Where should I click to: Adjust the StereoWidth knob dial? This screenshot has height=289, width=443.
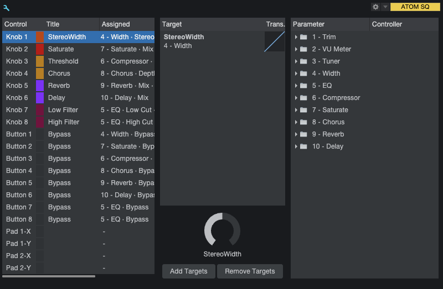pos(222,229)
